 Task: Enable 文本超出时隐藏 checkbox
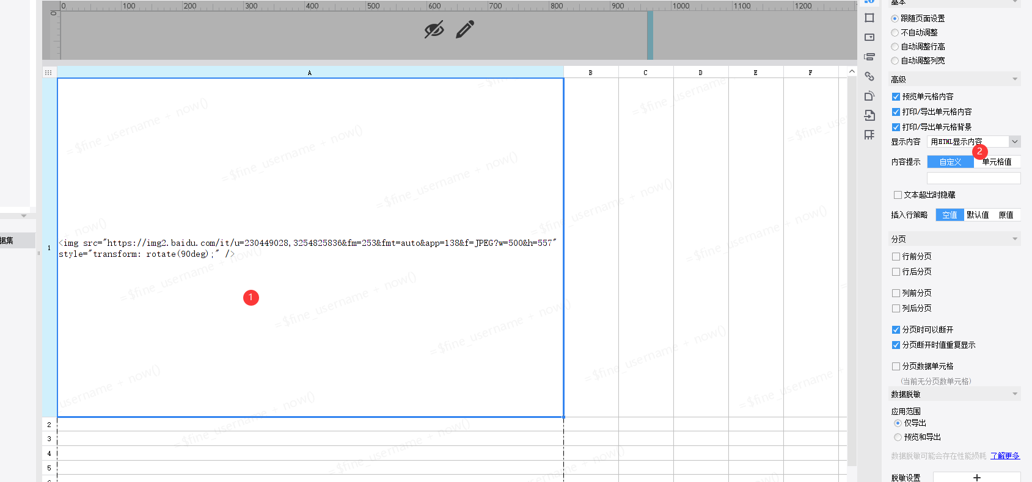point(898,195)
